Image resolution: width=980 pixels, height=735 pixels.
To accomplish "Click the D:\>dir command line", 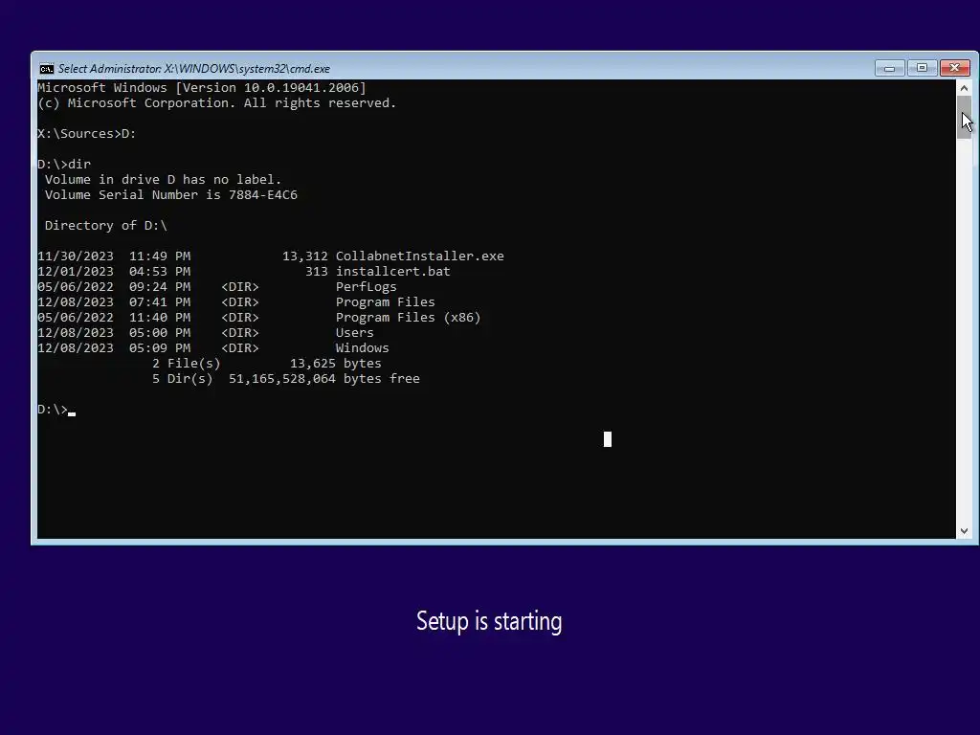I will click(x=64, y=165).
